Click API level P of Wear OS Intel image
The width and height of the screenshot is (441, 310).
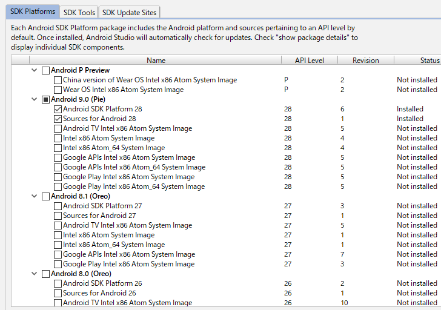point(286,90)
